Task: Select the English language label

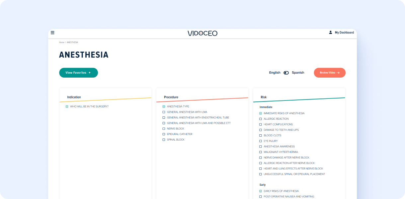Action: (x=275, y=73)
